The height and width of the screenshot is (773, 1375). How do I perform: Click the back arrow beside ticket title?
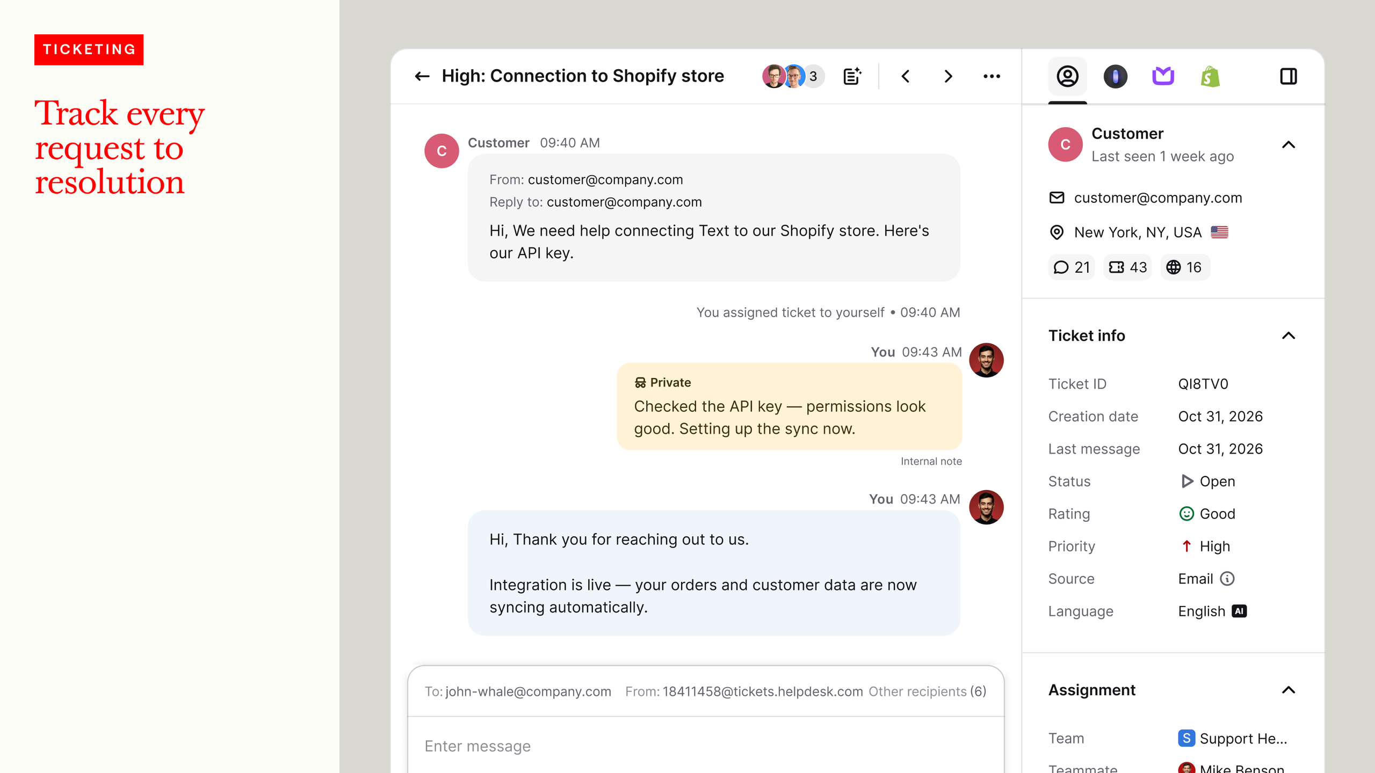coord(422,76)
